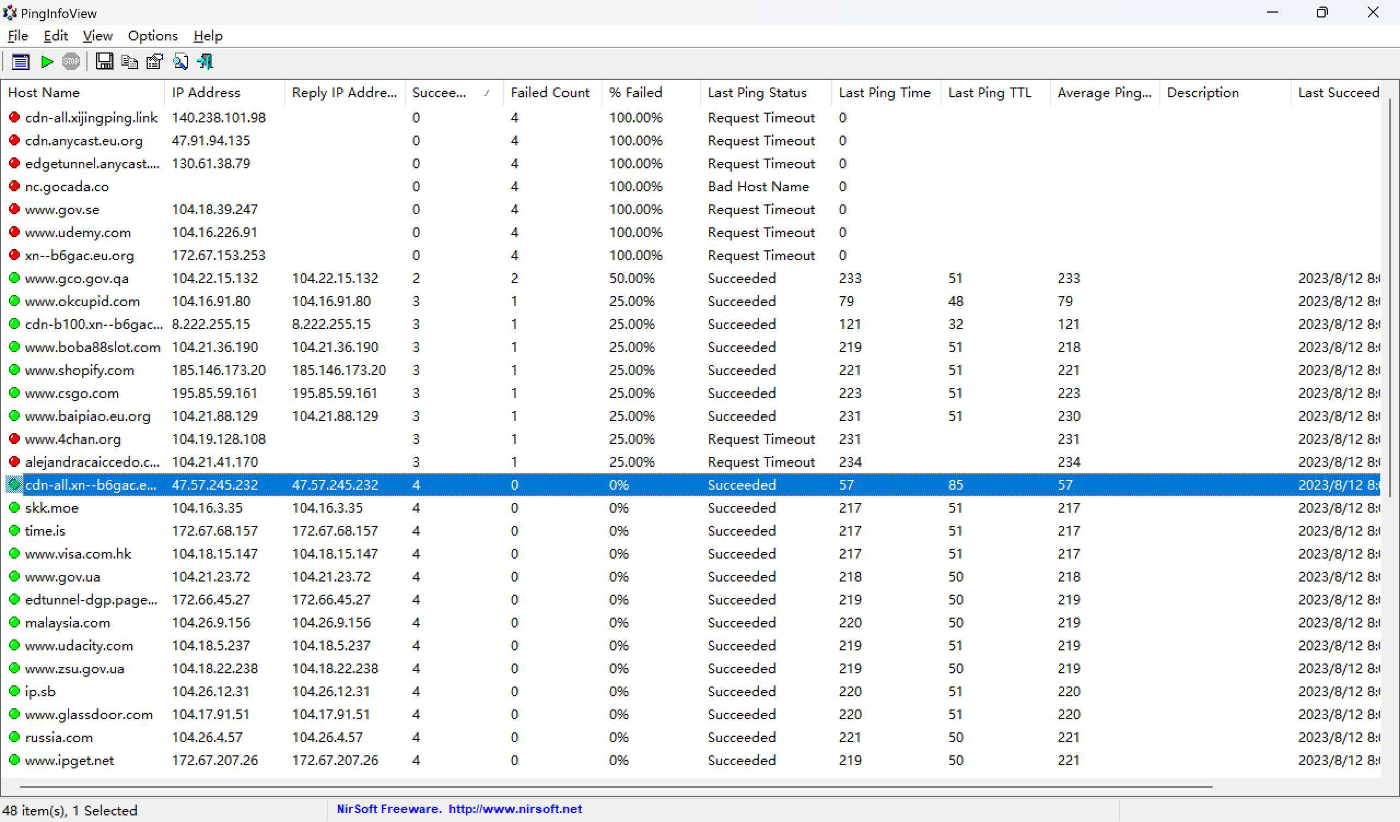Select the www.gov.ua host name

tap(62, 577)
